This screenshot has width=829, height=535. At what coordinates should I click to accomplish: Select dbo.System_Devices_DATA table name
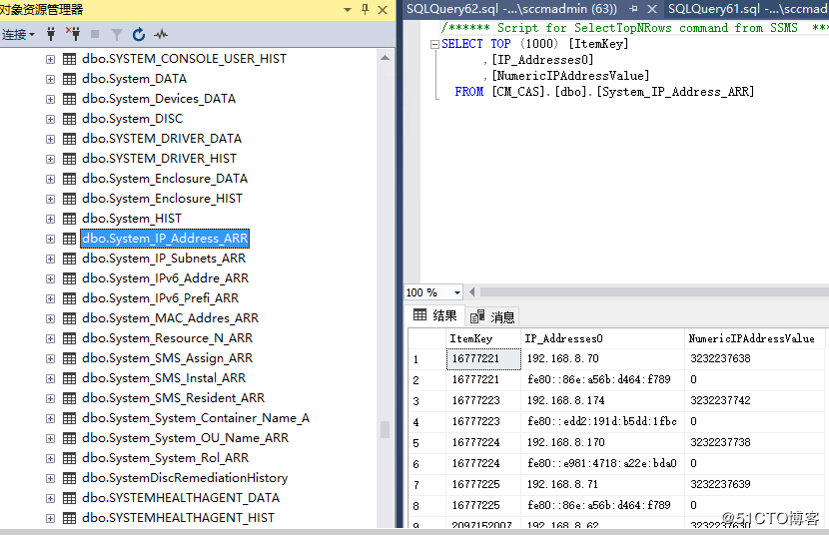[x=159, y=99]
